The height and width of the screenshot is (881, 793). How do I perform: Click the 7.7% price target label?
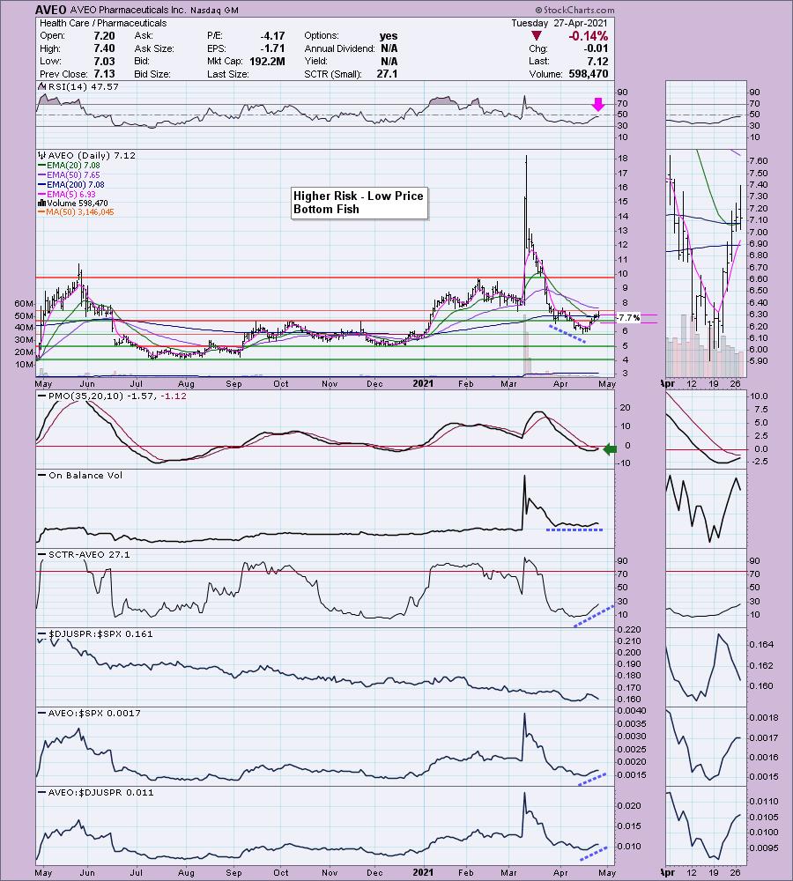click(628, 317)
